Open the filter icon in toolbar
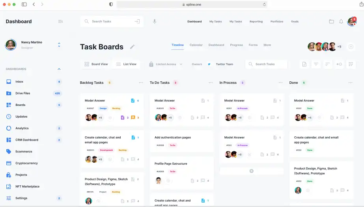This screenshot has height=207, width=364. click(316, 64)
